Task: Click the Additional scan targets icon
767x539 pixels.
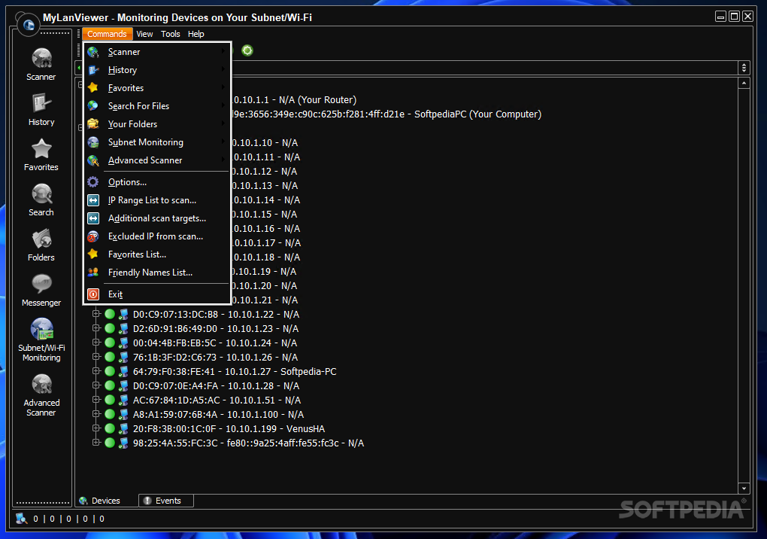Action: tap(93, 218)
